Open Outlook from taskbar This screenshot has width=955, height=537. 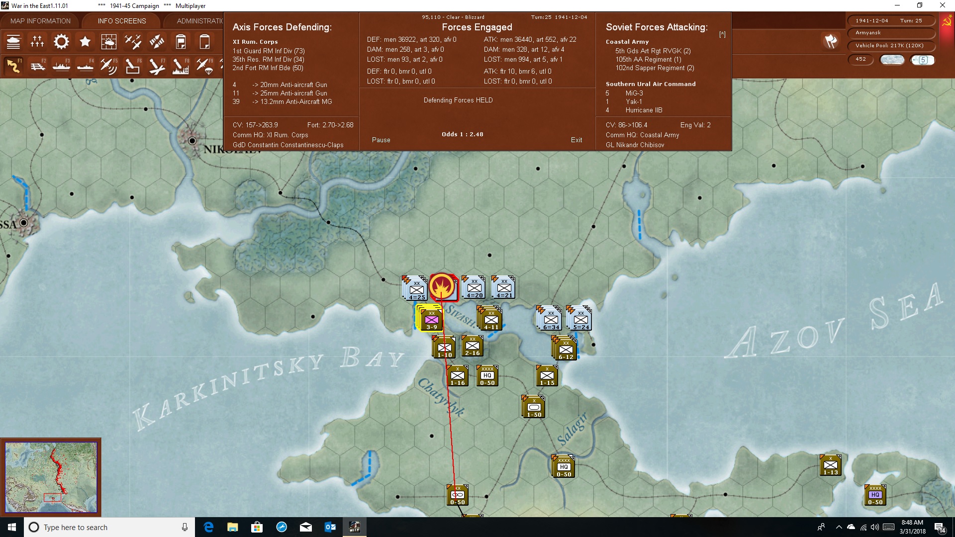click(330, 527)
